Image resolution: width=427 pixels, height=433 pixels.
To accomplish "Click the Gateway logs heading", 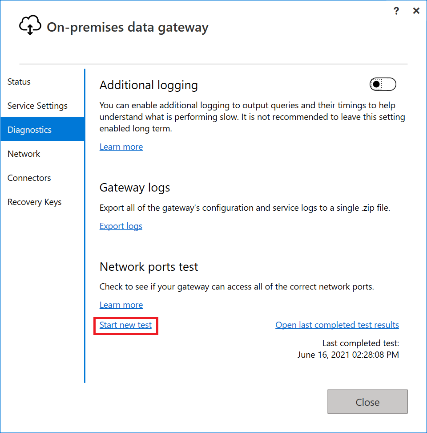I will point(135,188).
